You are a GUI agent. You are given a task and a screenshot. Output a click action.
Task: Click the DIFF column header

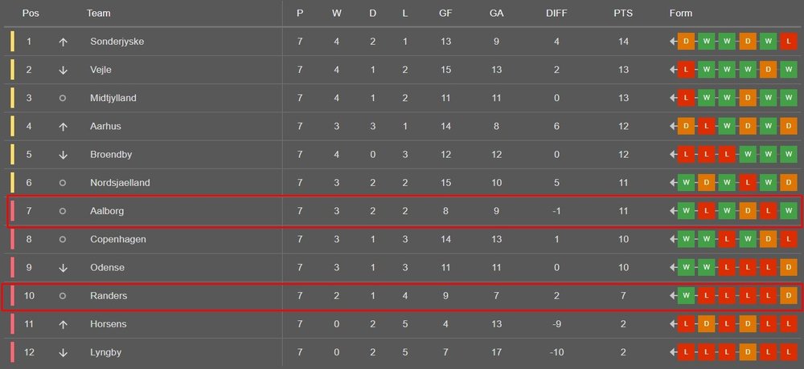tap(556, 14)
